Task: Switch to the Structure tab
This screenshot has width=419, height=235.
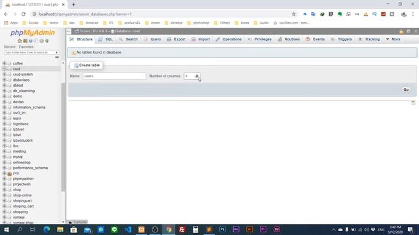Action: pos(81,39)
